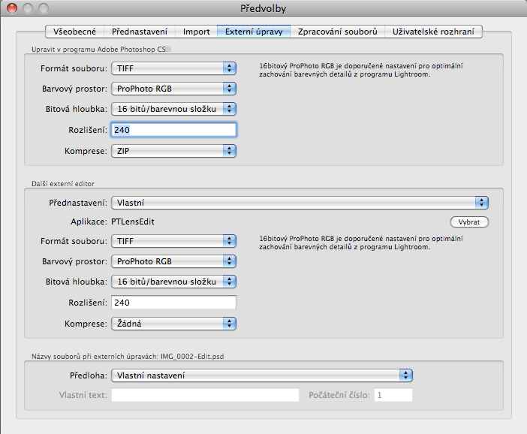Click external editor Rozlišení field
The height and width of the screenshot is (434, 527).
coord(173,303)
